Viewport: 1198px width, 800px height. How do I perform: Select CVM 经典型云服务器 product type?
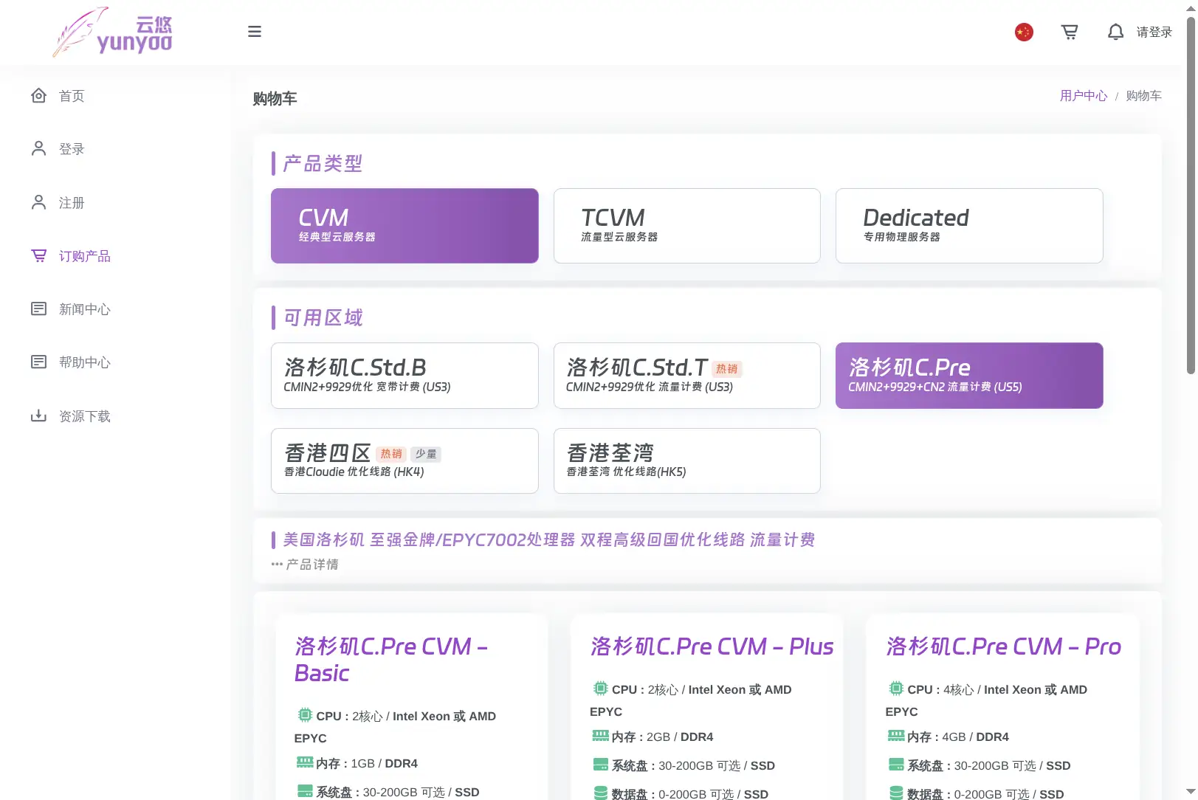tap(405, 226)
